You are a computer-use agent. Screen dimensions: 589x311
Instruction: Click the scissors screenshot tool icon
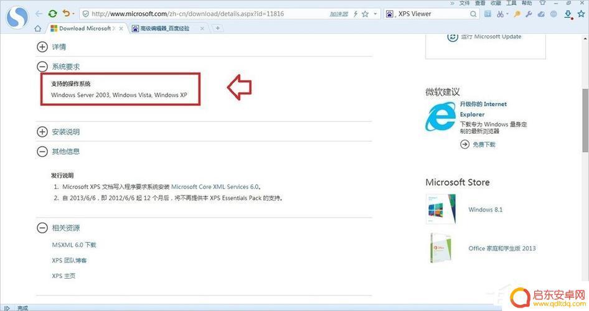501,14
